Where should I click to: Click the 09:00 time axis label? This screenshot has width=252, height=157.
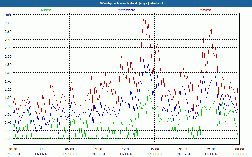coord(98,149)
